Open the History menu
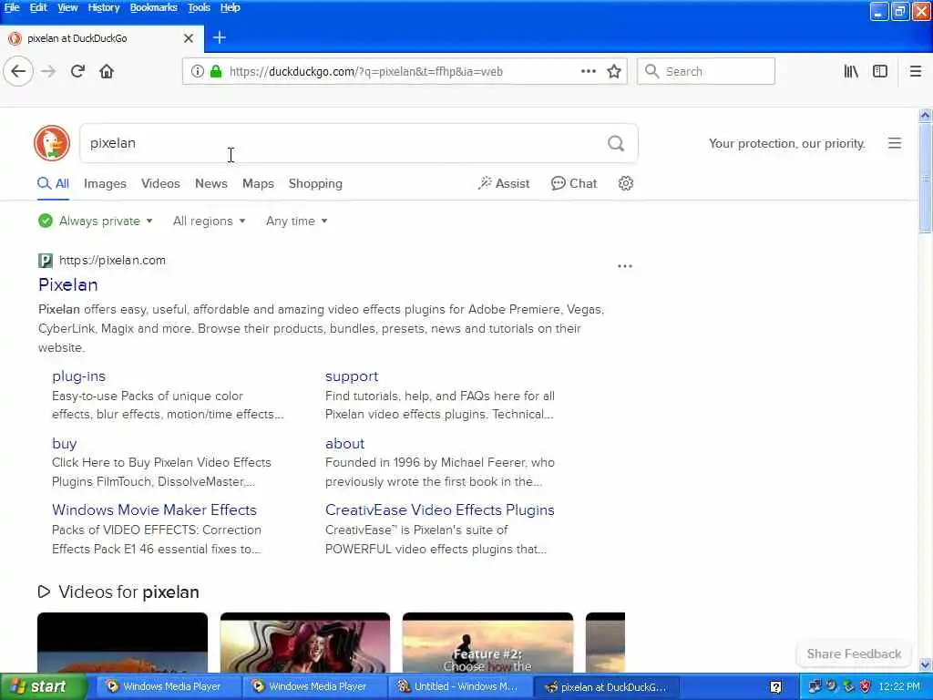Image resolution: width=933 pixels, height=700 pixels. click(x=104, y=7)
